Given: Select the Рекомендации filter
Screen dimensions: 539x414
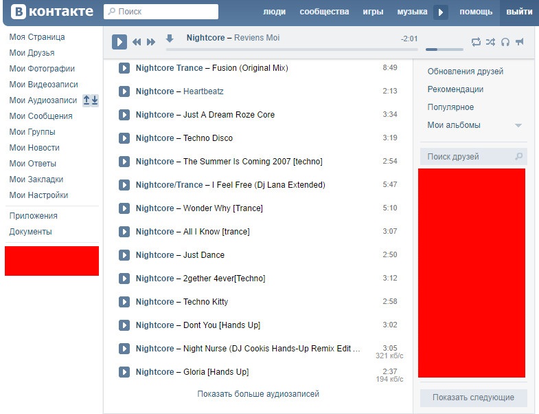Looking at the screenshot, I should coord(455,89).
